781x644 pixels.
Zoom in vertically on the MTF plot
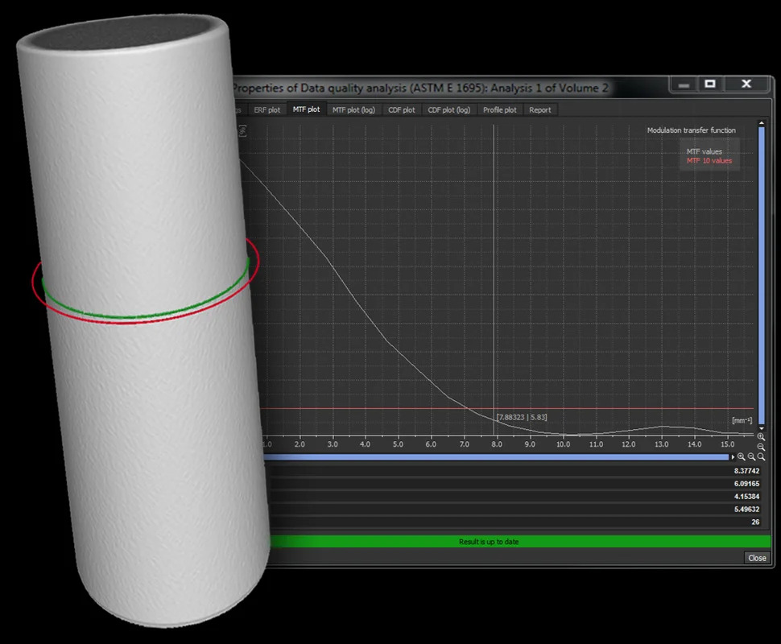click(x=761, y=437)
